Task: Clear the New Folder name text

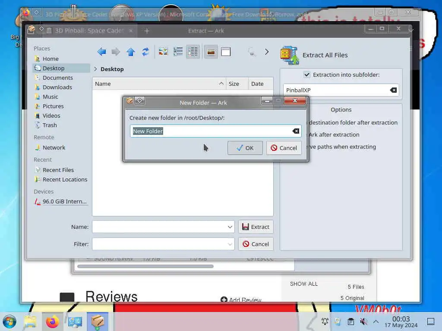Action: pos(296,131)
